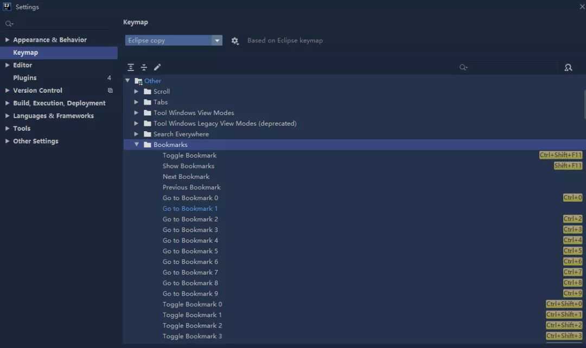Click the Version Control copy icon
Image resolution: width=586 pixels, height=348 pixels.
[110, 91]
